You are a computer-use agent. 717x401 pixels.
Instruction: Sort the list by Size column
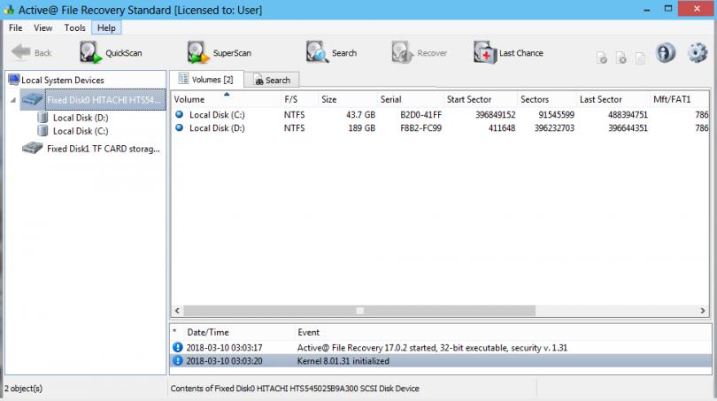[329, 100]
